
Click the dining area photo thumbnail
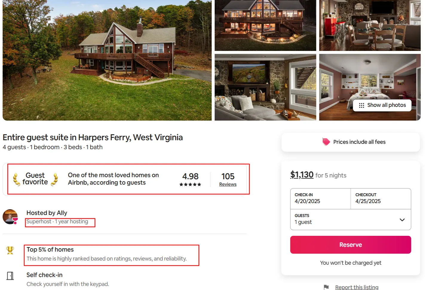pyautogui.click(x=370, y=26)
